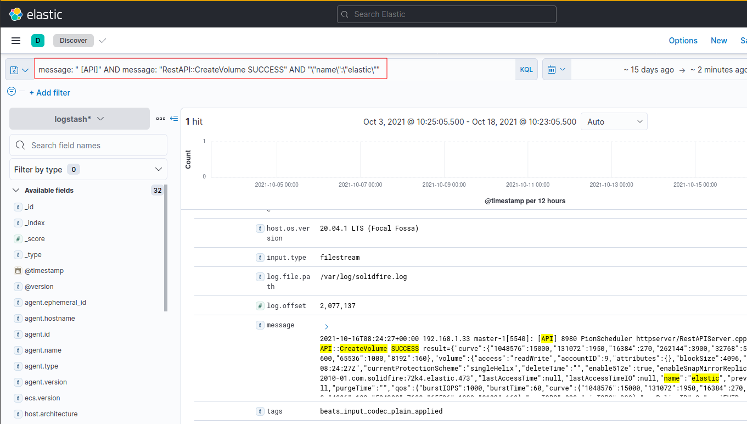Click the type icon beside _score field
This screenshot has height=424, width=747.
tap(18, 239)
